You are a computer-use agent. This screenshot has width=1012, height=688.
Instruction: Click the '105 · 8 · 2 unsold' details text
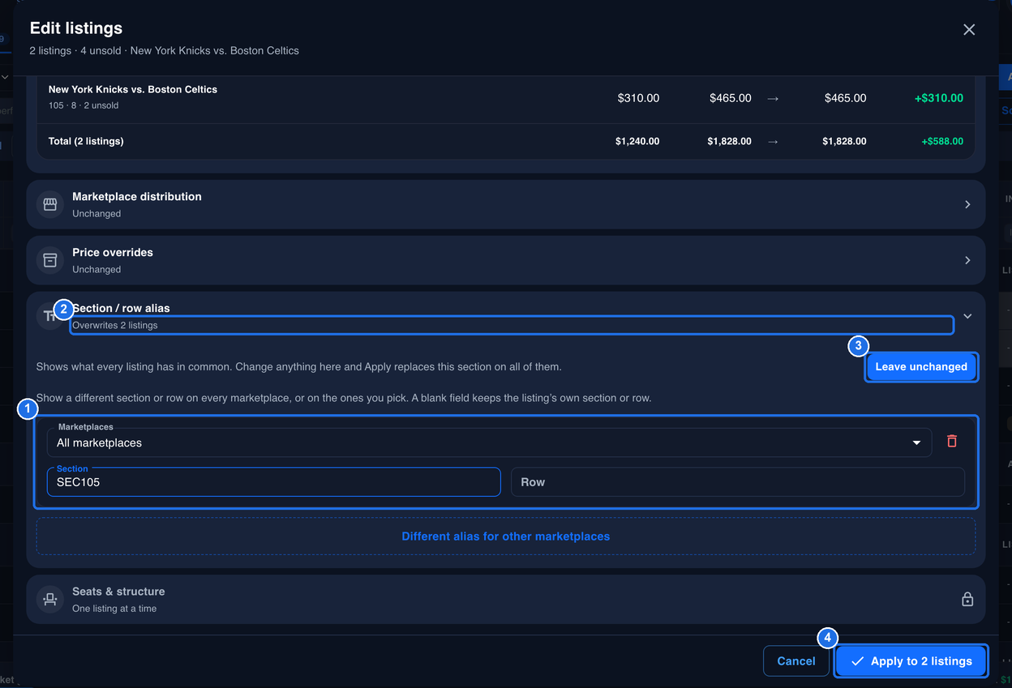(84, 105)
